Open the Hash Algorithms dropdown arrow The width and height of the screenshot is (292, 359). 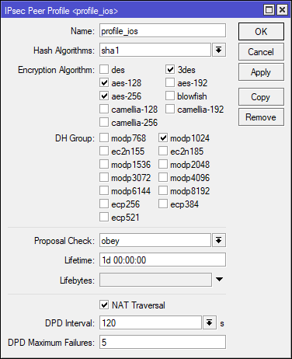[219, 50]
